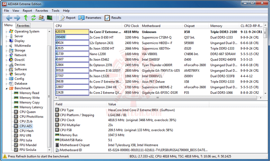Open the File menu

click(x=6, y=11)
